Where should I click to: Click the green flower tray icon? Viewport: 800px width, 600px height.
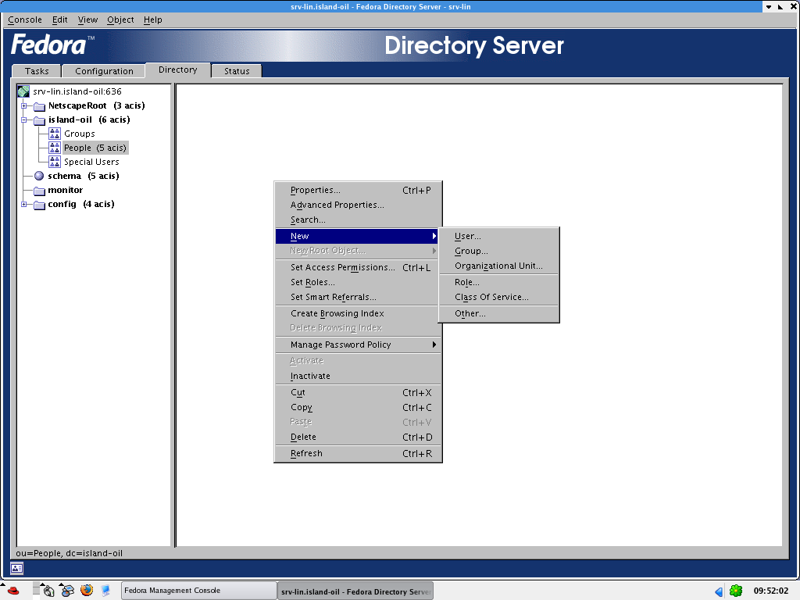[736, 591]
